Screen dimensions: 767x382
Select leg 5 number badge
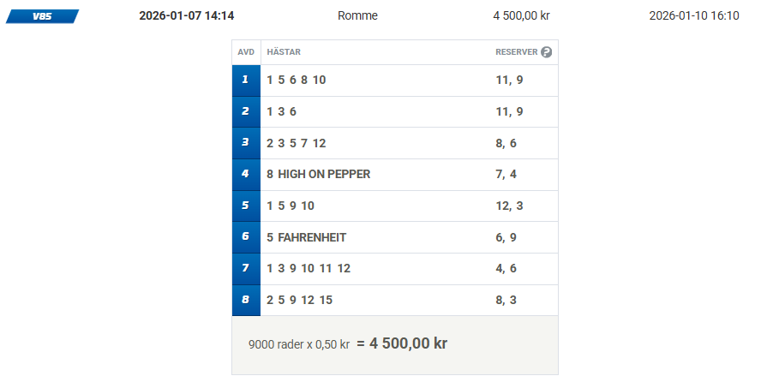(x=246, y=206)
